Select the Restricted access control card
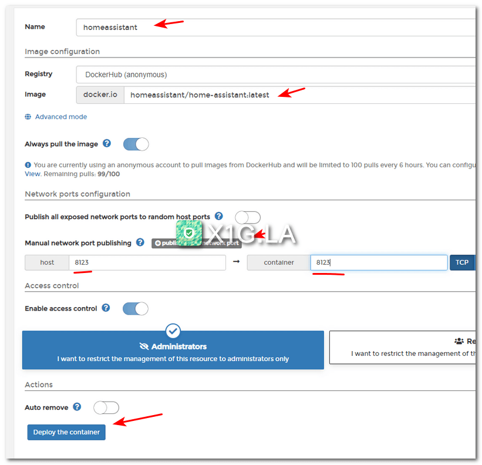This screenshot has height=465, width=482. point(402,348)
